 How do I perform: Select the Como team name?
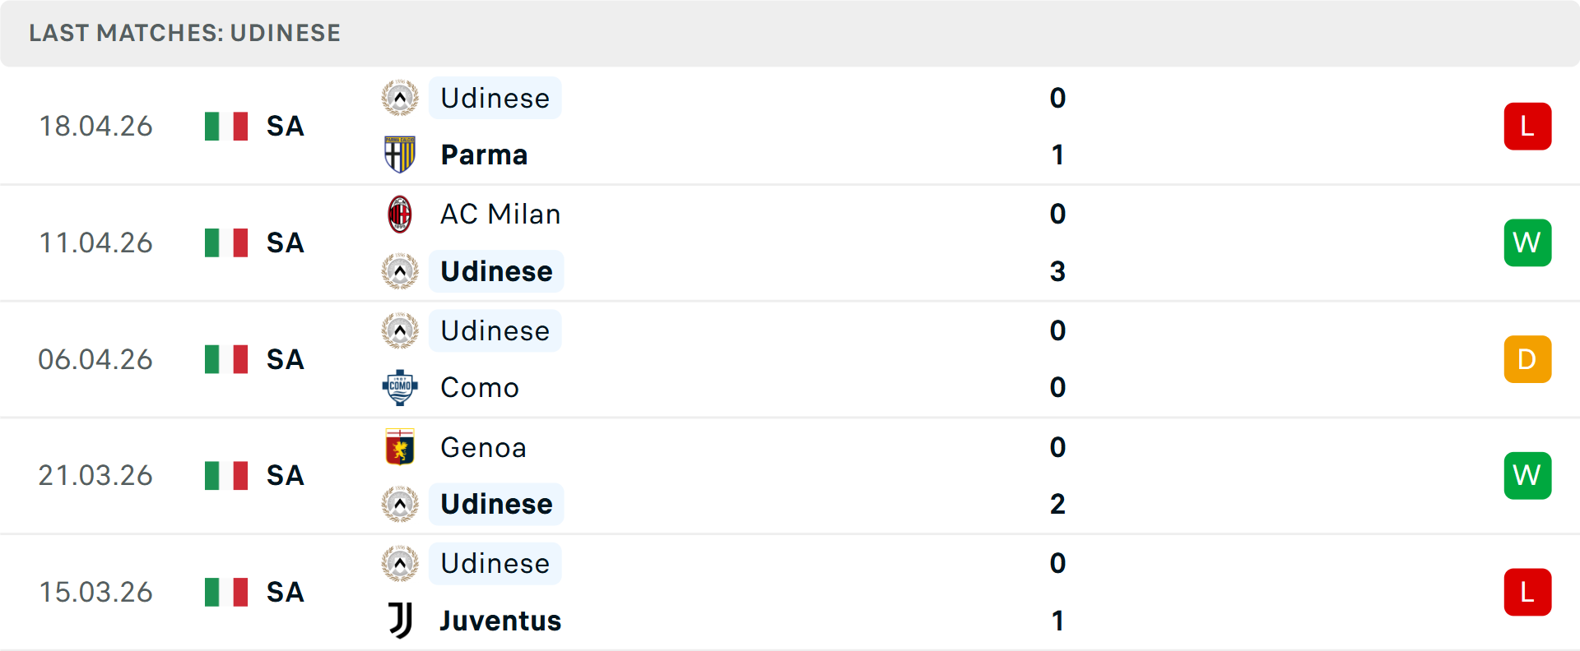click(x=480, y=388)
